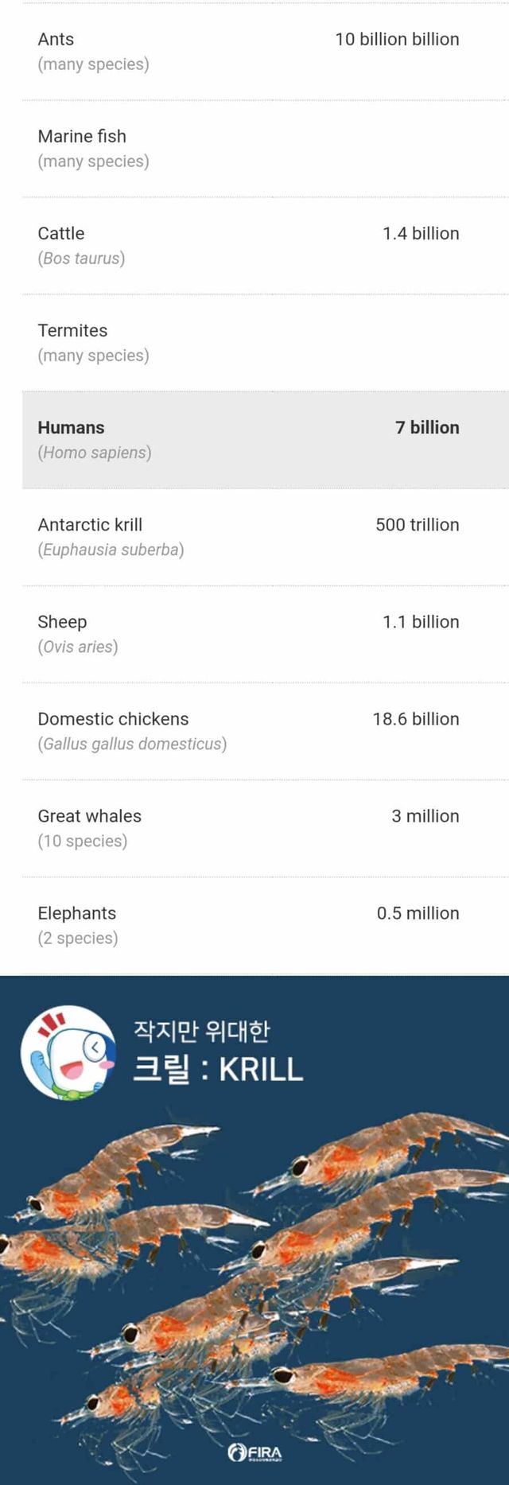Image resolution: width=509 pixels, height=1485 pixels.
Task: Click the Korean subtitle above KRILL title
Action: (x=202, y=1031)
